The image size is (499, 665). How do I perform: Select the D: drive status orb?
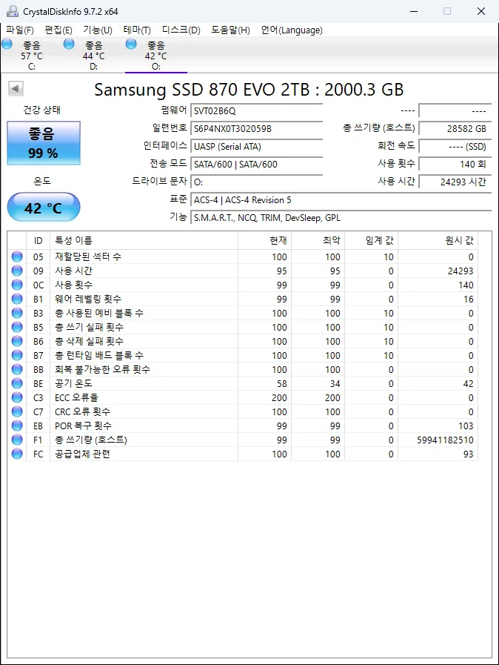click(x=69, y=44)
